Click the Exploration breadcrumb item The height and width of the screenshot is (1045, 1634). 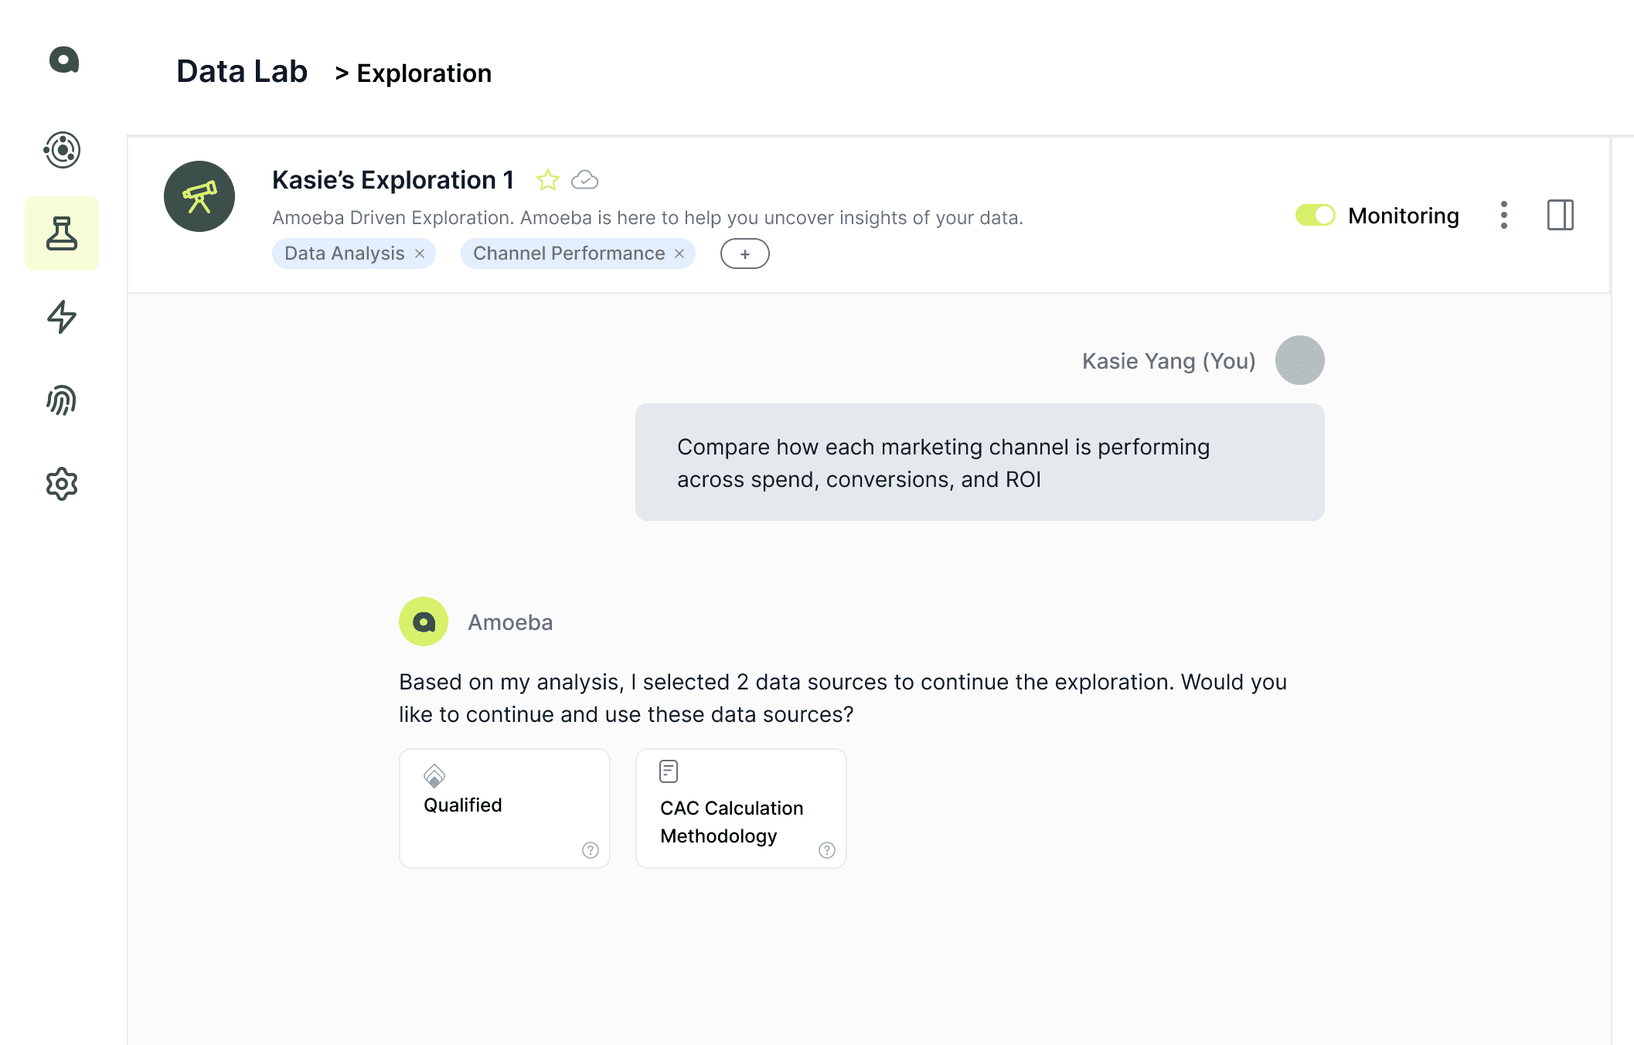424,73
